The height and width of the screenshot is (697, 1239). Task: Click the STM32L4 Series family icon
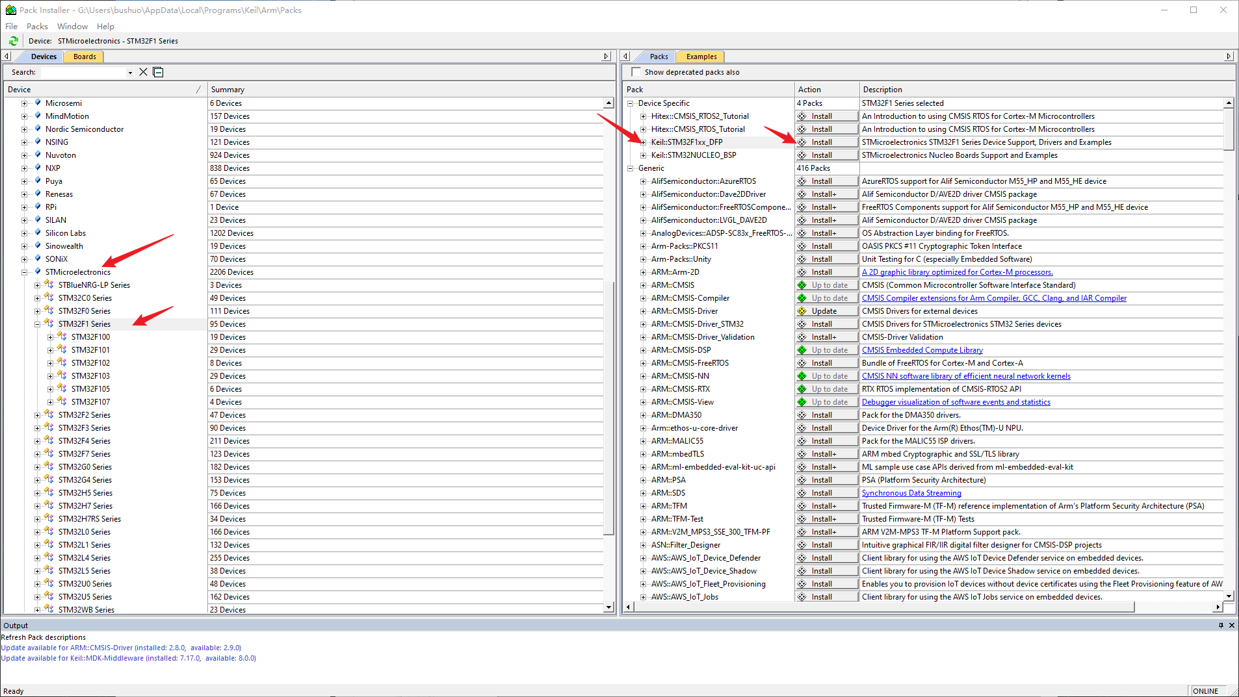tap(49, 557)
